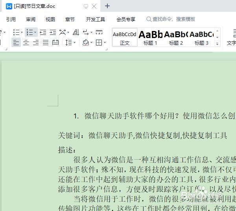The height and width of the screenshot is (211, 236).
Task: Click the line spacing icon
Action: tap(68, 43)
